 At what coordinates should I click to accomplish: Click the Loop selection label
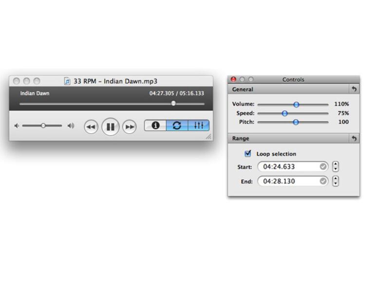pos(276,154)
